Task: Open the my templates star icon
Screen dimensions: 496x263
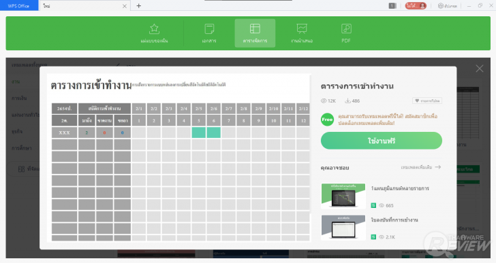Action: click(x=154, y=29)
